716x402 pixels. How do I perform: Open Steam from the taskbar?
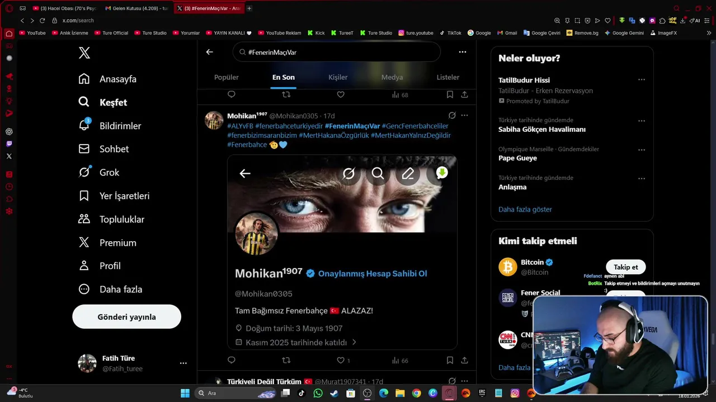point(335,393)
